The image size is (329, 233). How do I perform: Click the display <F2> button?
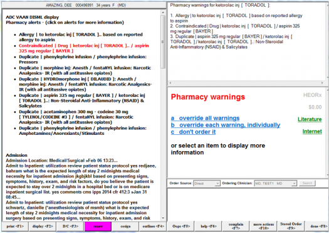pyautogui.click(x=43, y=226)
